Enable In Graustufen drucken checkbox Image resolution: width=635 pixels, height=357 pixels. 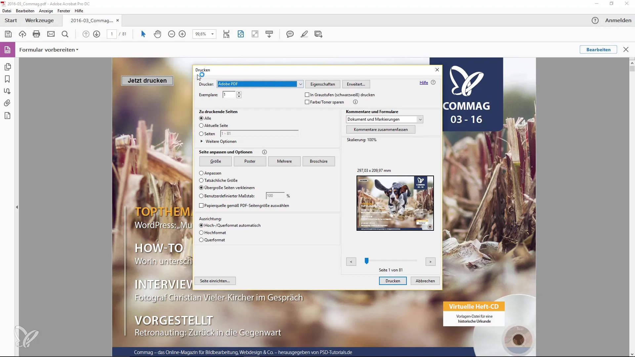point(307,95)
